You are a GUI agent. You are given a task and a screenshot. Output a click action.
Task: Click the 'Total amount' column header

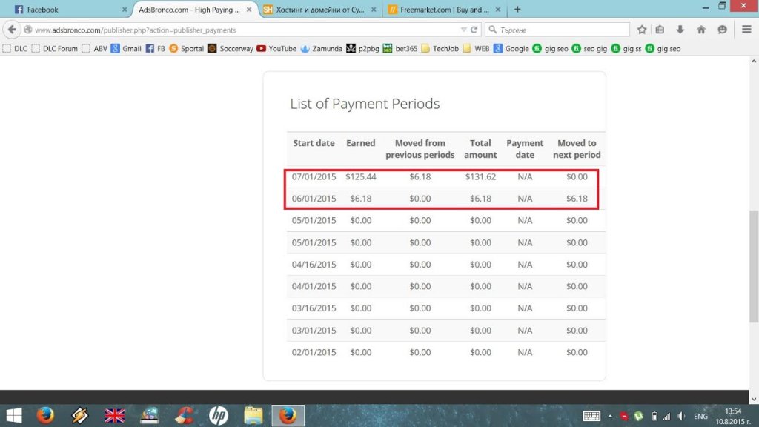coord(480,148)
